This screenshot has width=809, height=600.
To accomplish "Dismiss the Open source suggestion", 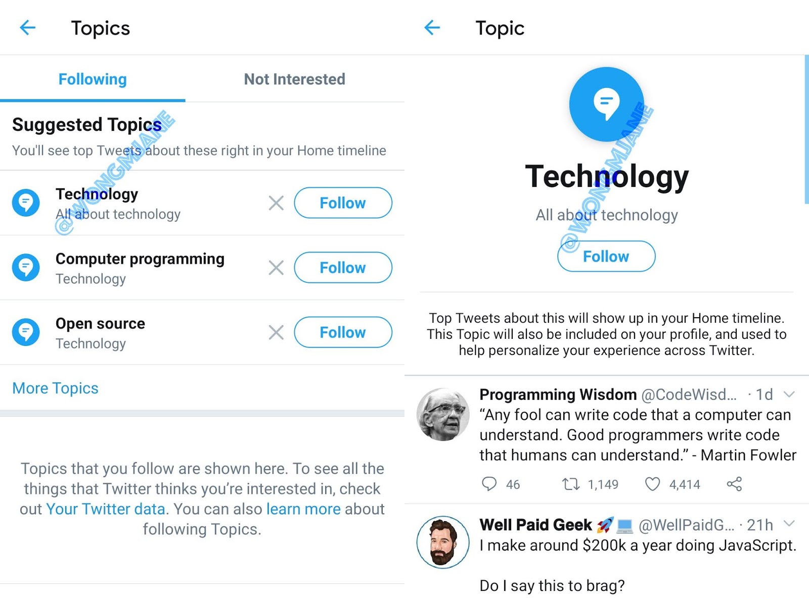I will click(x=276, y=332).
